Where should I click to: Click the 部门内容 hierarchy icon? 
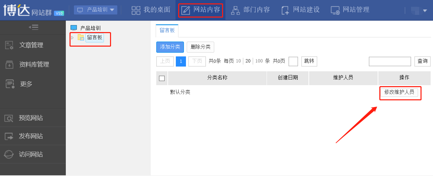[235, 10]
